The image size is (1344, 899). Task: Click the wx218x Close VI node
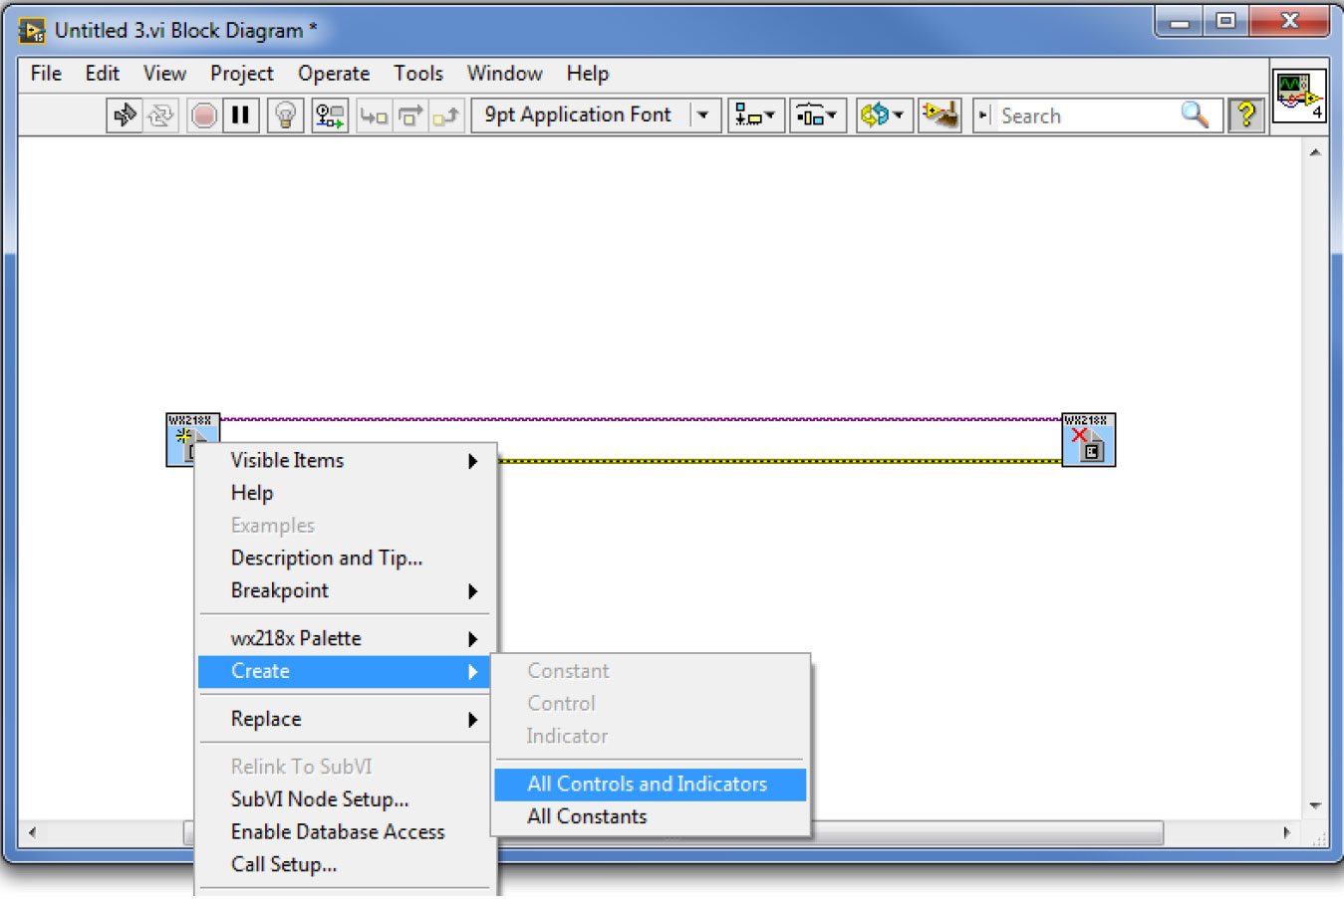point(1088,440)
